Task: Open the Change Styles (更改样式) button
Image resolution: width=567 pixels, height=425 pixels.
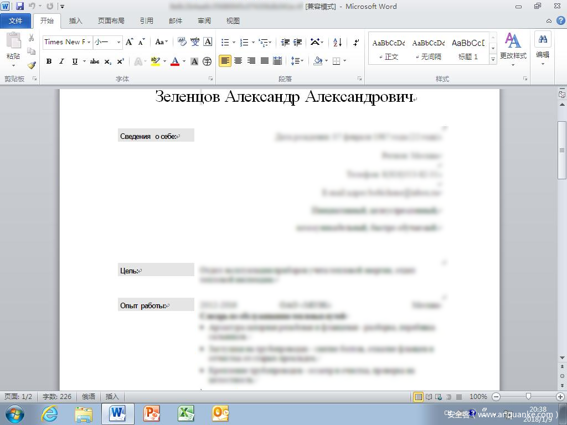Action: pos(513,47)
